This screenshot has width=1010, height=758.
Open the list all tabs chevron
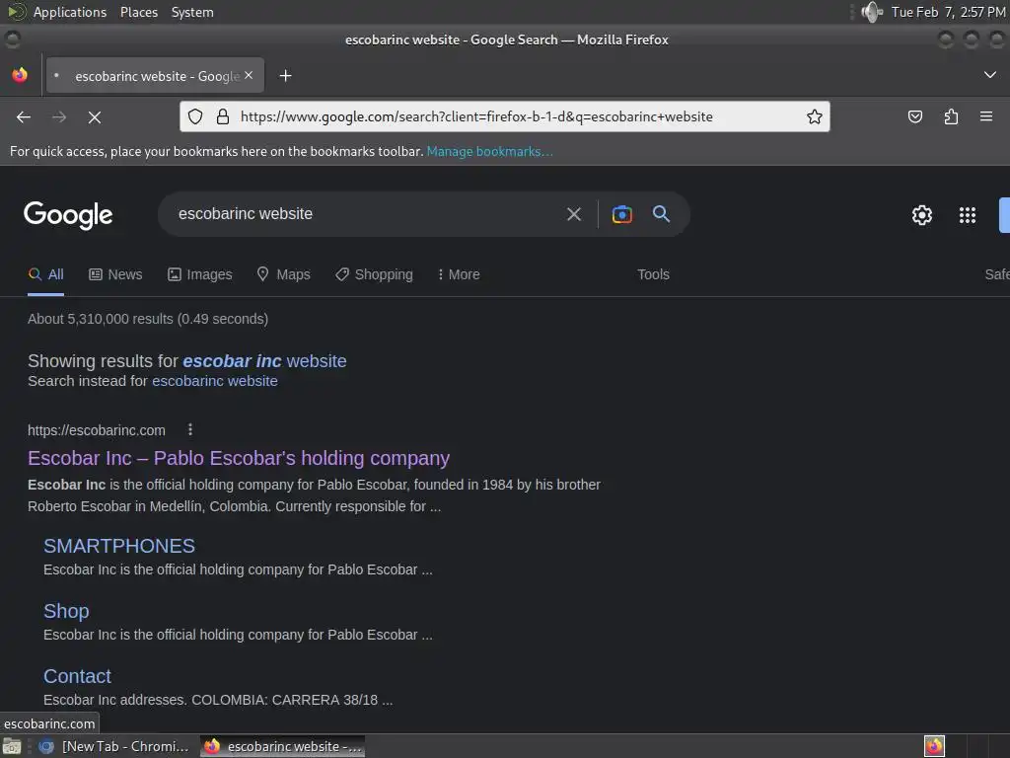[x=990, y=75]
